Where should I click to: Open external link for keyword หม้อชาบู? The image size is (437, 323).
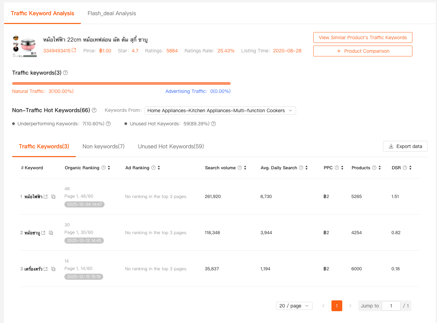click(43, 233)
